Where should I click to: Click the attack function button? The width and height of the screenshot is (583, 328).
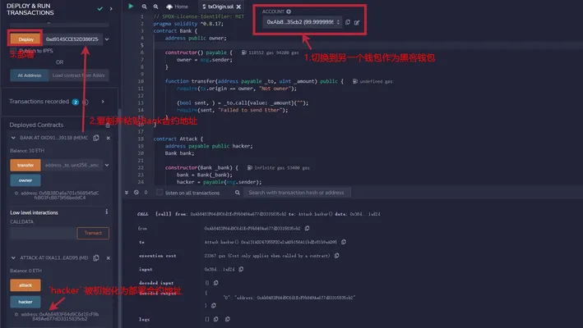[x=25, y=285]
